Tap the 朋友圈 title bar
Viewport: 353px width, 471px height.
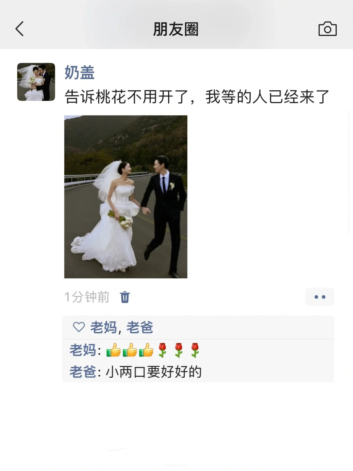[176, 29]
